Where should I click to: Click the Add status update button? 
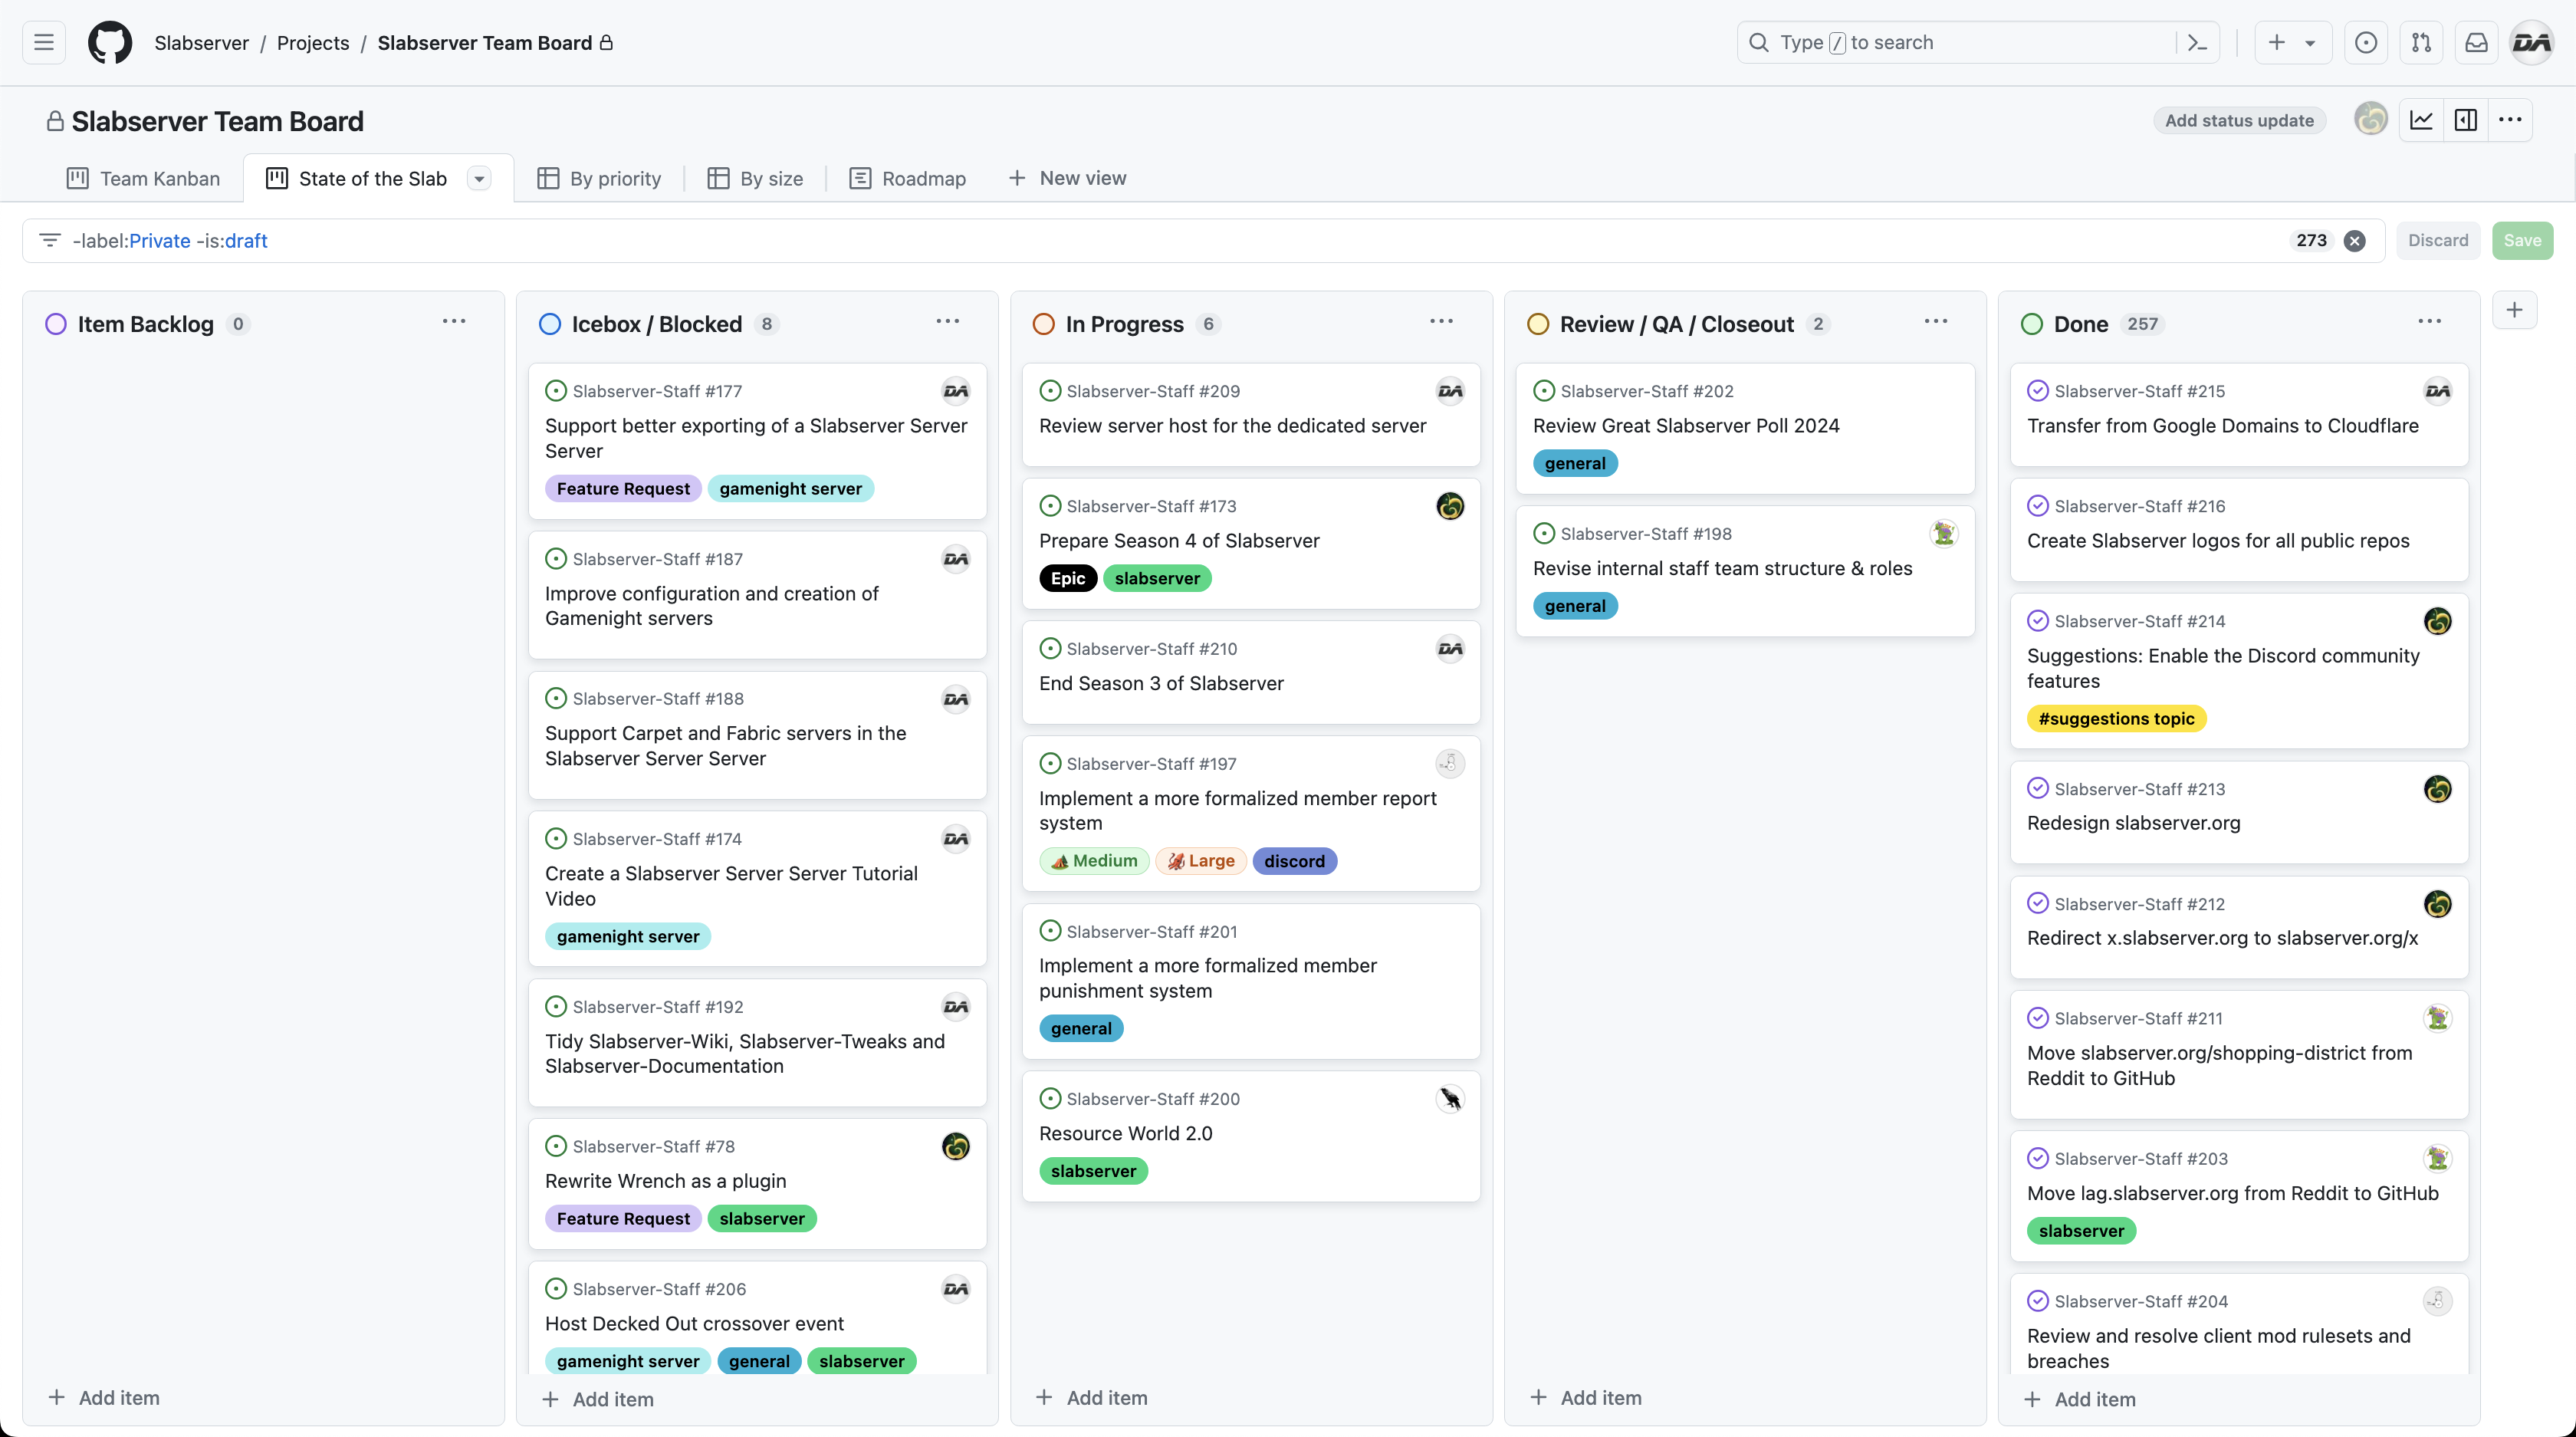2239,121
